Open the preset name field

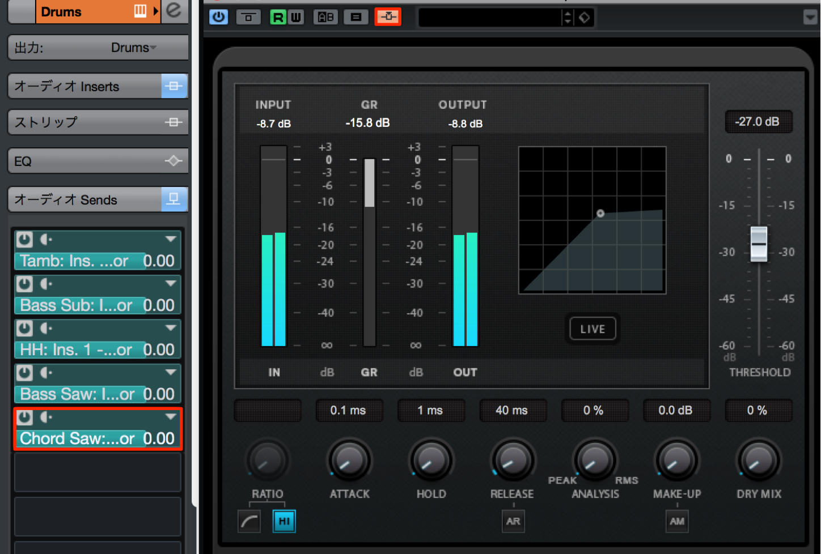click(x=489, y=18)
